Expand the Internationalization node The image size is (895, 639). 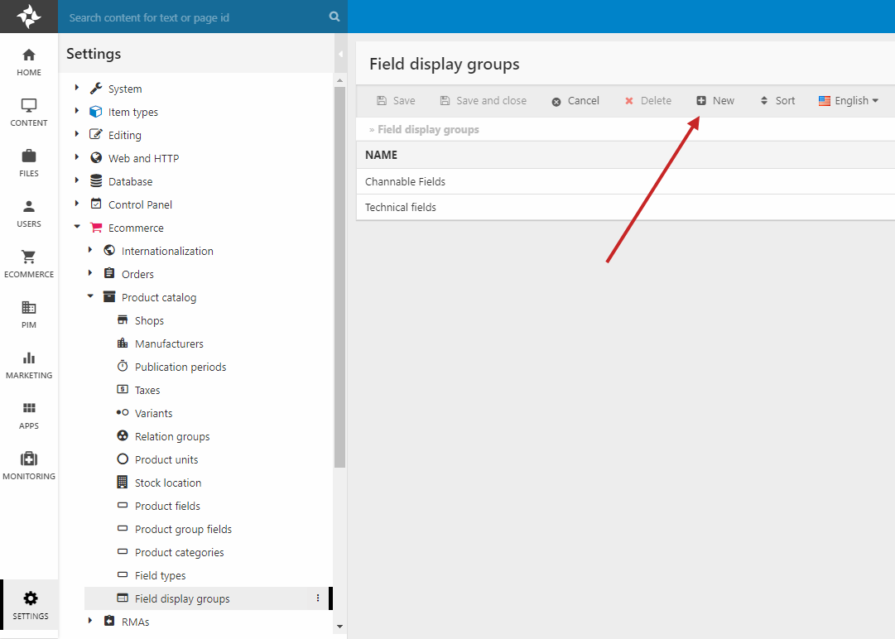[x=90, y=251]
